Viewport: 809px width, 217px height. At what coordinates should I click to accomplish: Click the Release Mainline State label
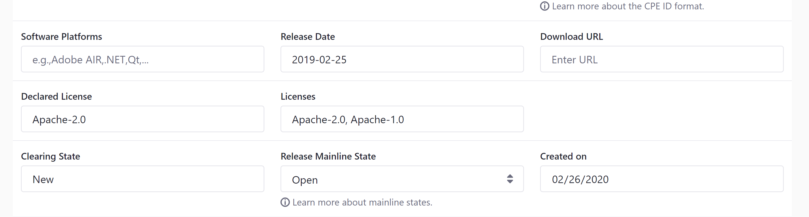(x=328, y=156)
